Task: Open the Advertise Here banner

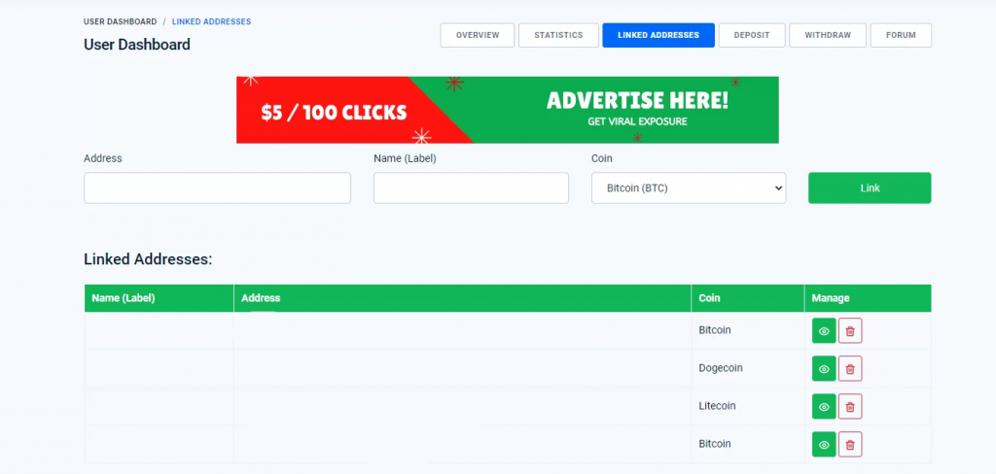Action: (508, 110)
